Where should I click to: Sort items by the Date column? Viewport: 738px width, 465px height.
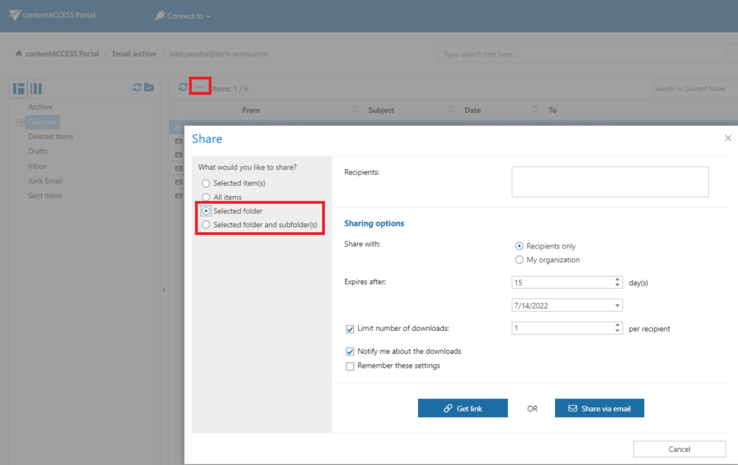pos(473,110)
